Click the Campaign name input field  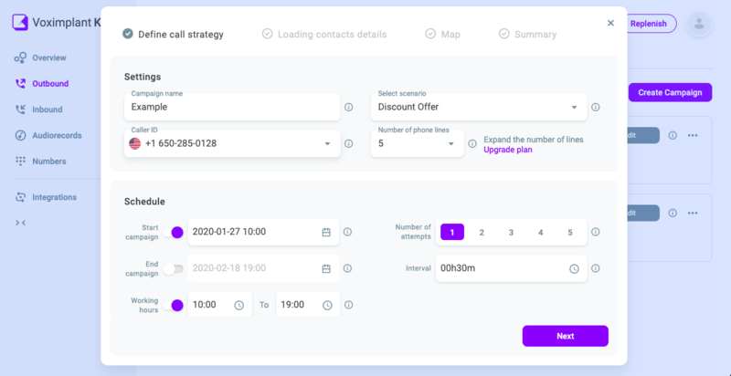click(x=232, y=107)
